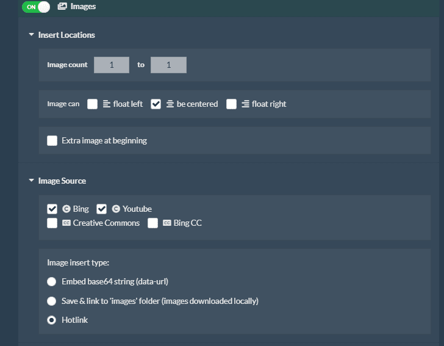Image resolution: width=444 pixels, height=346 pixels.
Task: Click the maximum image count field
Action: 168,65
